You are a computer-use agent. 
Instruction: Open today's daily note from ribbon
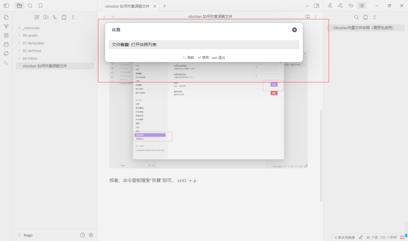coord(6,44)
